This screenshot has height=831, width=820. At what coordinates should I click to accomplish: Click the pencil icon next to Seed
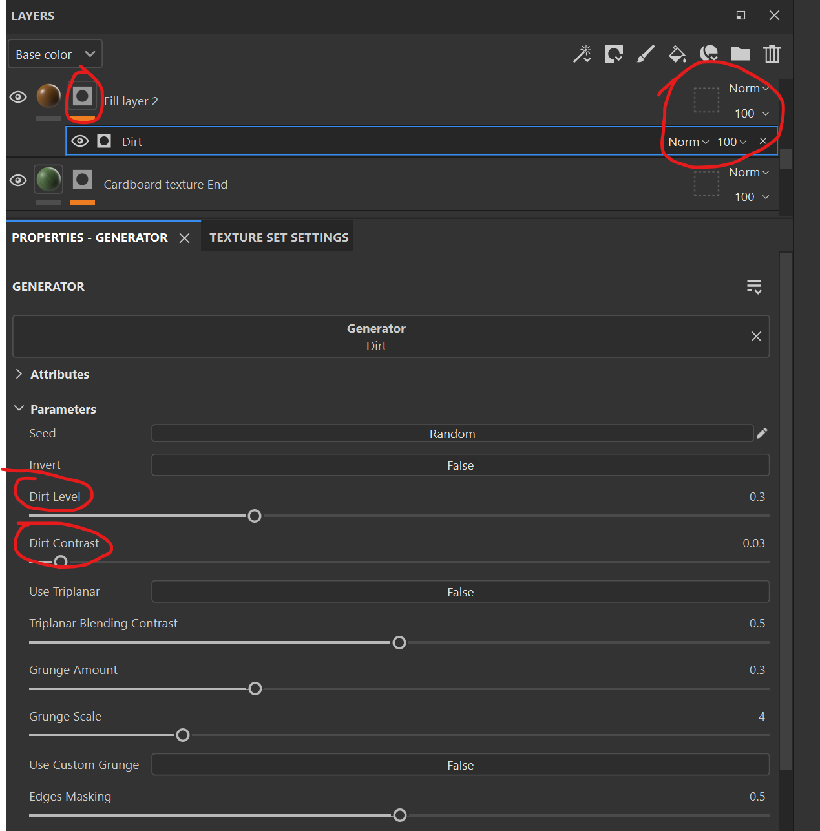pos(762,434)
